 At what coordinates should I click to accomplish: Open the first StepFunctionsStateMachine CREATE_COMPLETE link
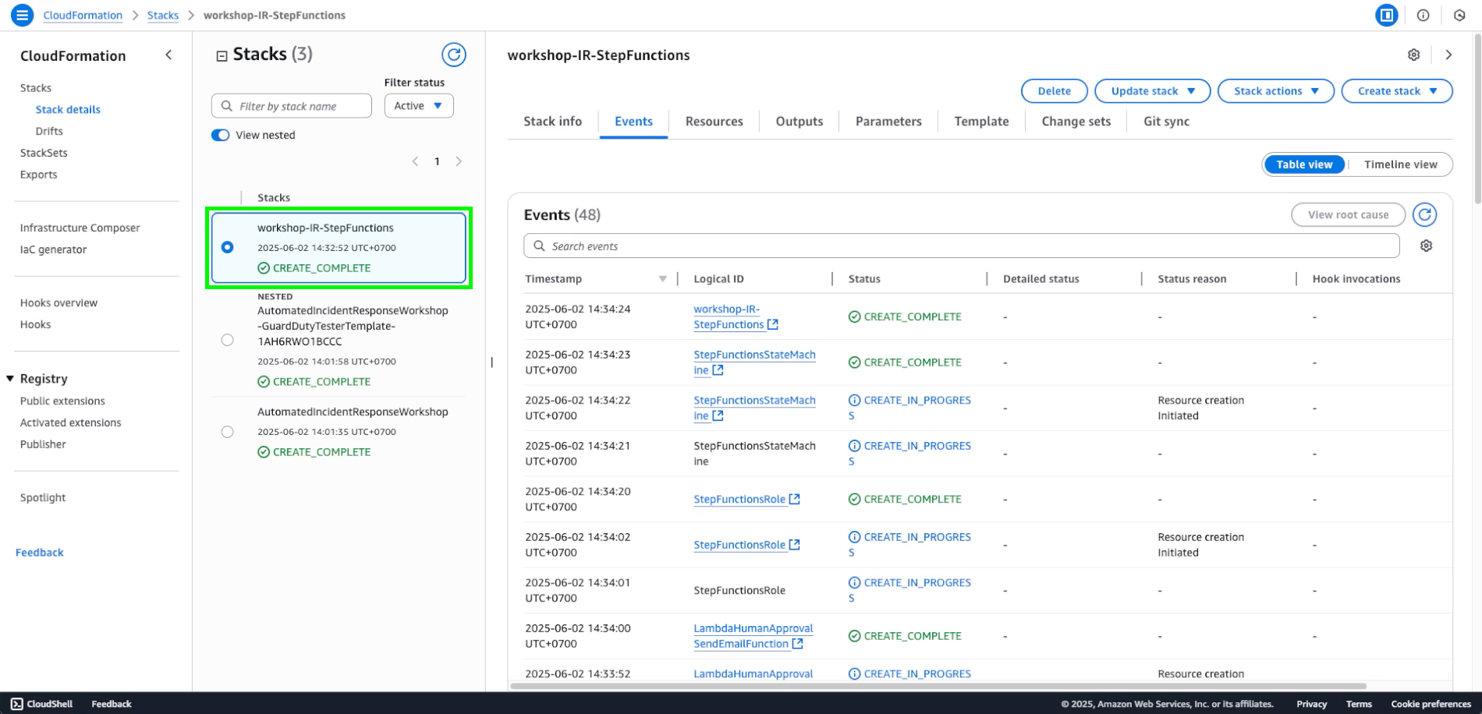click(754, 362)
